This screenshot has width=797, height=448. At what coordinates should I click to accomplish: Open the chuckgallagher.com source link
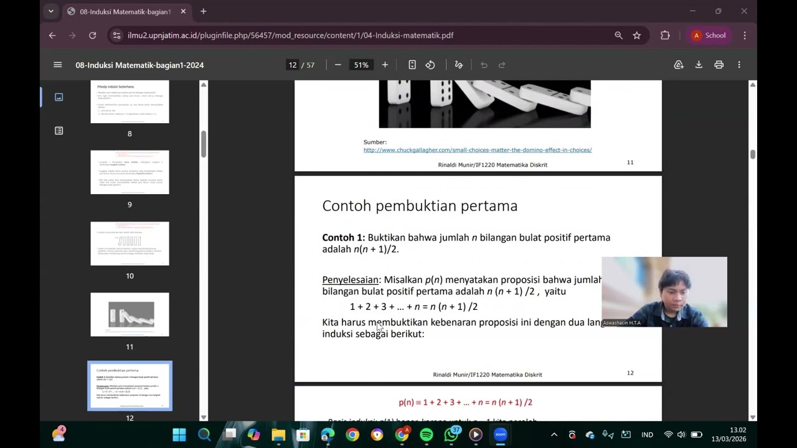[478, 150]
